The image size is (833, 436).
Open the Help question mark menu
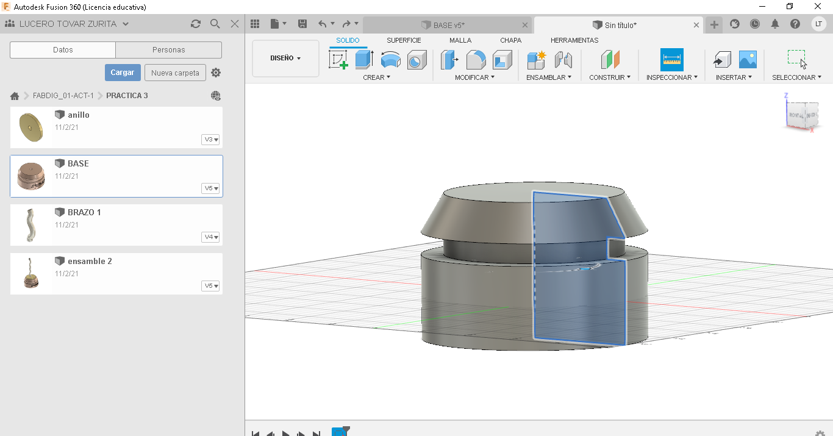tap(795, 24)
